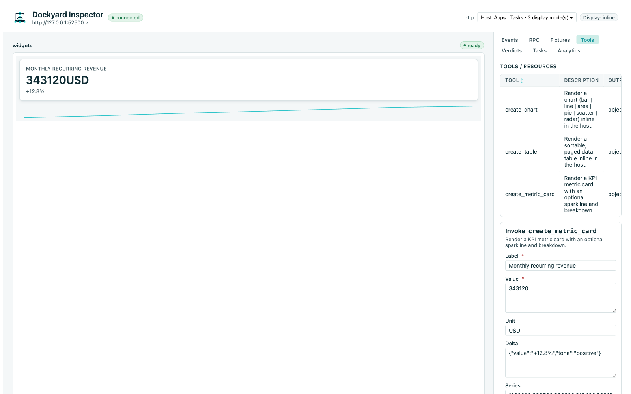Focus the Unit input field
631x394 pixels.
tap(560, 331)
